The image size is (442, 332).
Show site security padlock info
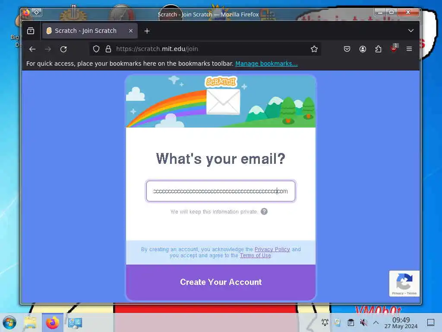point(108,49)
